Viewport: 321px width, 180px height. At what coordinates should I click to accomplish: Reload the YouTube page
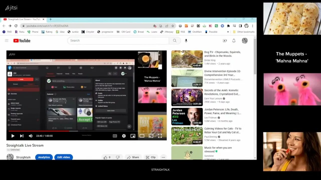[16, 26]
